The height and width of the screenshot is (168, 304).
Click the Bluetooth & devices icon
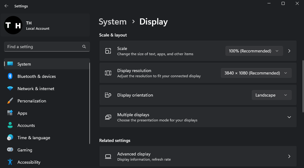click(x=10, y=76)
